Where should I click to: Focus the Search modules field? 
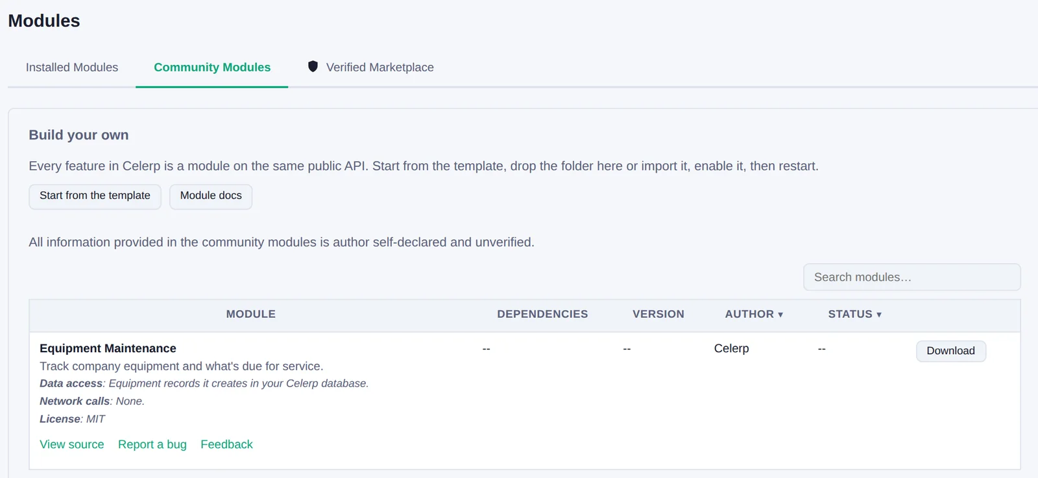coord(911,277)
